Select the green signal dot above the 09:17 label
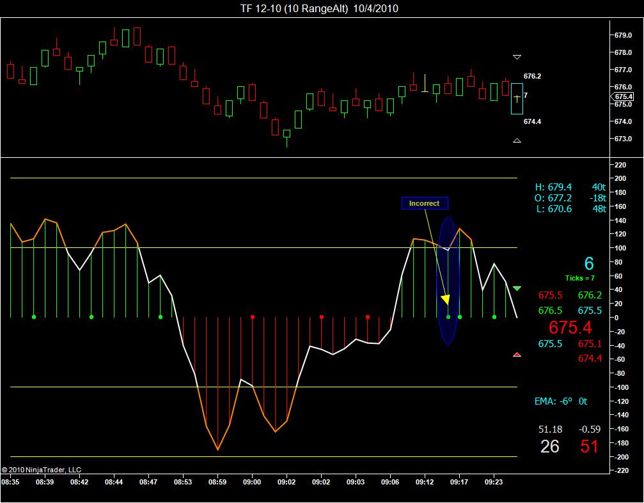The height and width of the screenshot is (503, 644). click(x=460, y=317)
